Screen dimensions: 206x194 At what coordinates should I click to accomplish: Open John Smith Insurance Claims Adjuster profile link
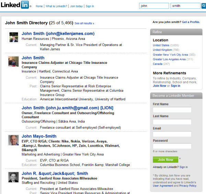pos(33,58)
